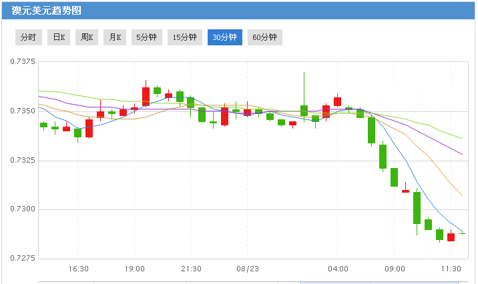Viewport: 478px width, 284px height.
Task: Switch to the 60分钟 interval
Action: [x=264, y=37]
